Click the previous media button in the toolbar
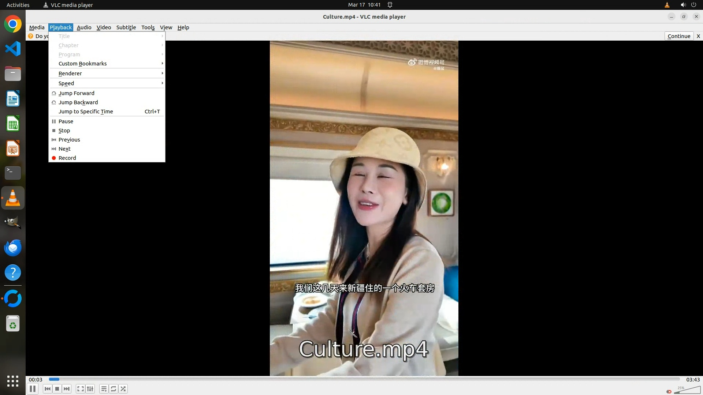The width and height of the screenshot is (703, 395). pyautogui.click(x=48, y=389)
